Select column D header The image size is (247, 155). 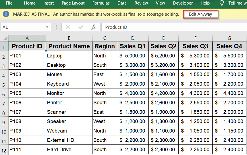coord(133,38)
